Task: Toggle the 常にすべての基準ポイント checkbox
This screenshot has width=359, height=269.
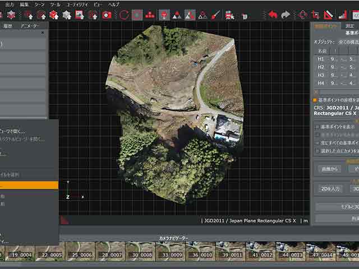Action: (317, 143)
